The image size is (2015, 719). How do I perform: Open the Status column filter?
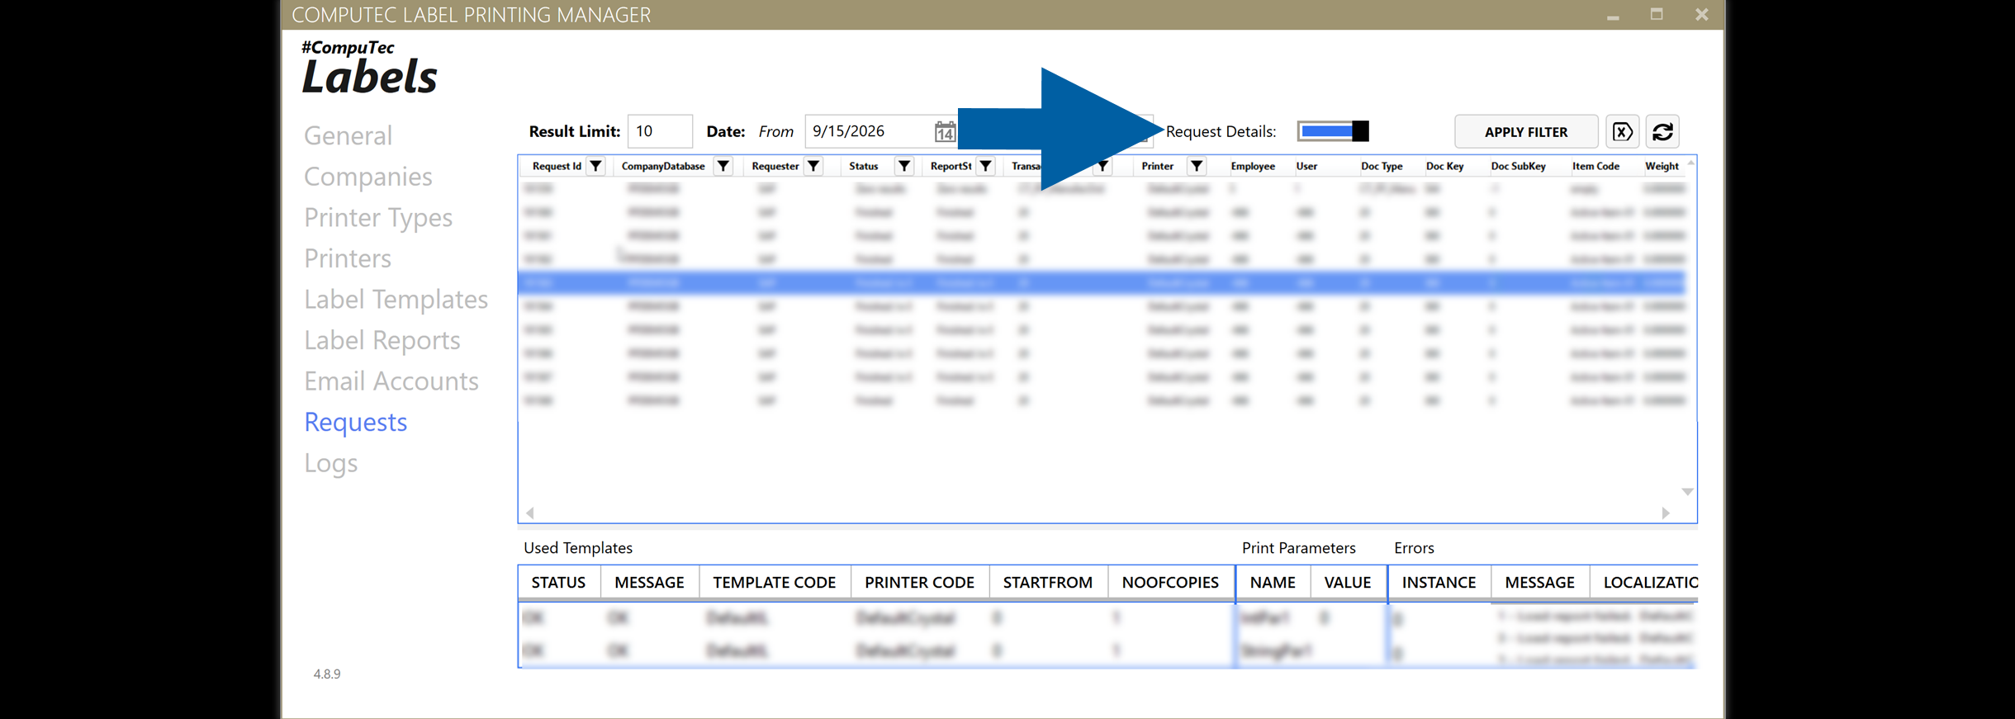[904, 166]
